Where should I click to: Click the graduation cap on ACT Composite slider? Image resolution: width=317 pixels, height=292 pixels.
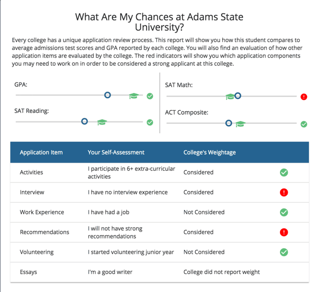tap(240, 124)
